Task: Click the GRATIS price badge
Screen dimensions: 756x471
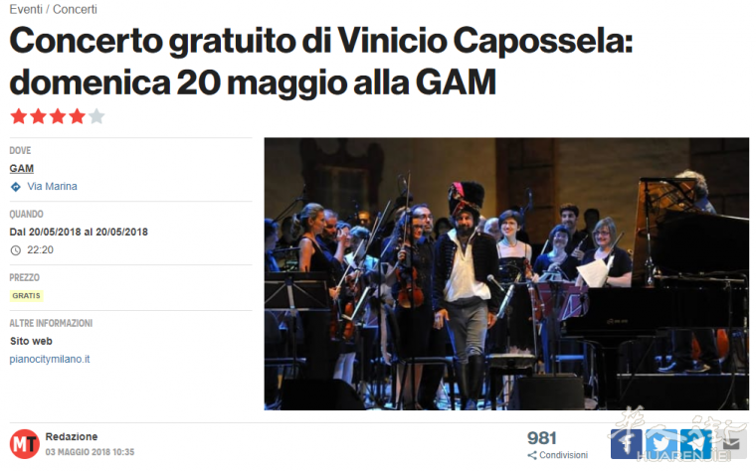Action: 27,296
